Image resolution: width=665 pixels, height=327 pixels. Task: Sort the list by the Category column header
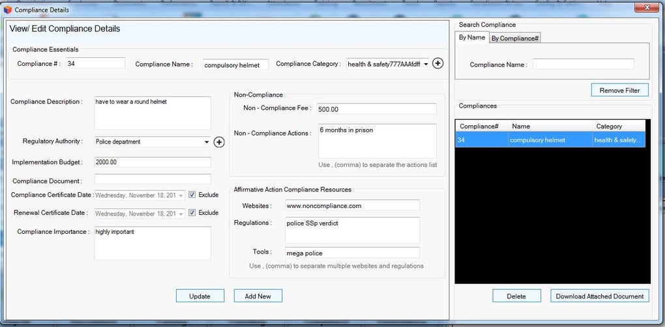point(618,126)
